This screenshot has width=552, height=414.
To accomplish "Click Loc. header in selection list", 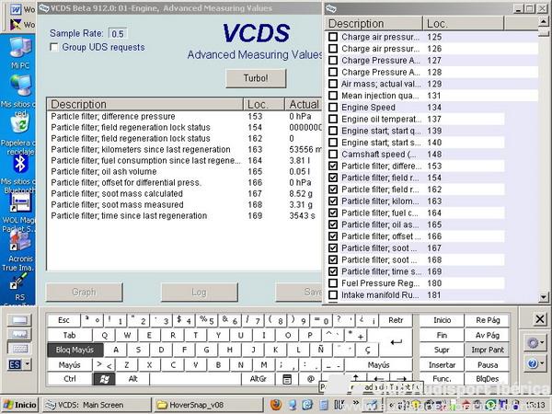I will pos(464,24).
